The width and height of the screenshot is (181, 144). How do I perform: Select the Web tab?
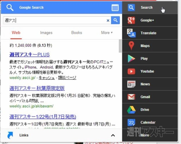16,33
